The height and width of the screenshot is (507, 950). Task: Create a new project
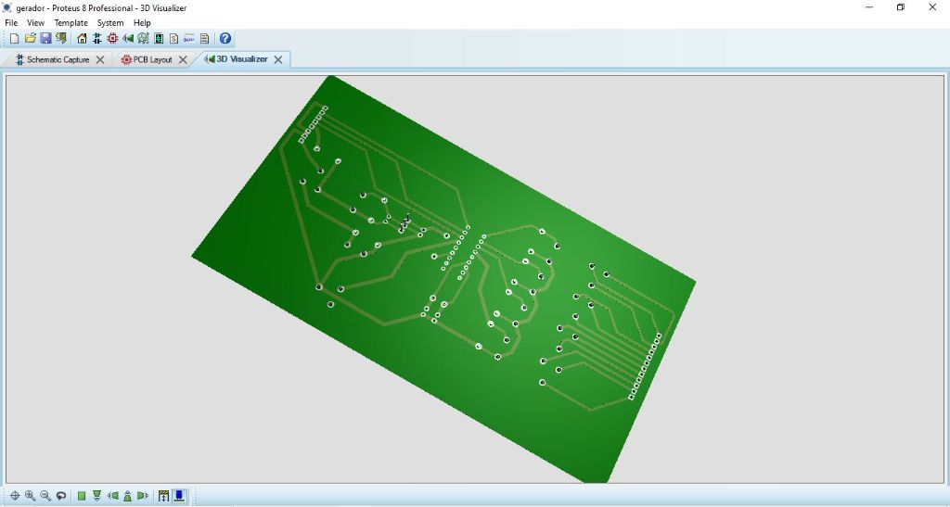[14, 39]
